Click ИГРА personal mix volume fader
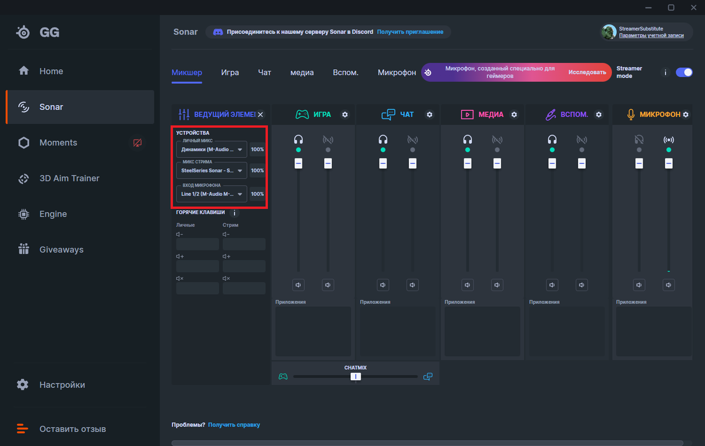 [x=298, y=163]
